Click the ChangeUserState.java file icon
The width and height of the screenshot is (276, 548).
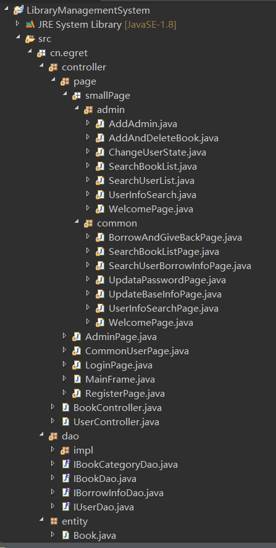[x=100, y=152]
